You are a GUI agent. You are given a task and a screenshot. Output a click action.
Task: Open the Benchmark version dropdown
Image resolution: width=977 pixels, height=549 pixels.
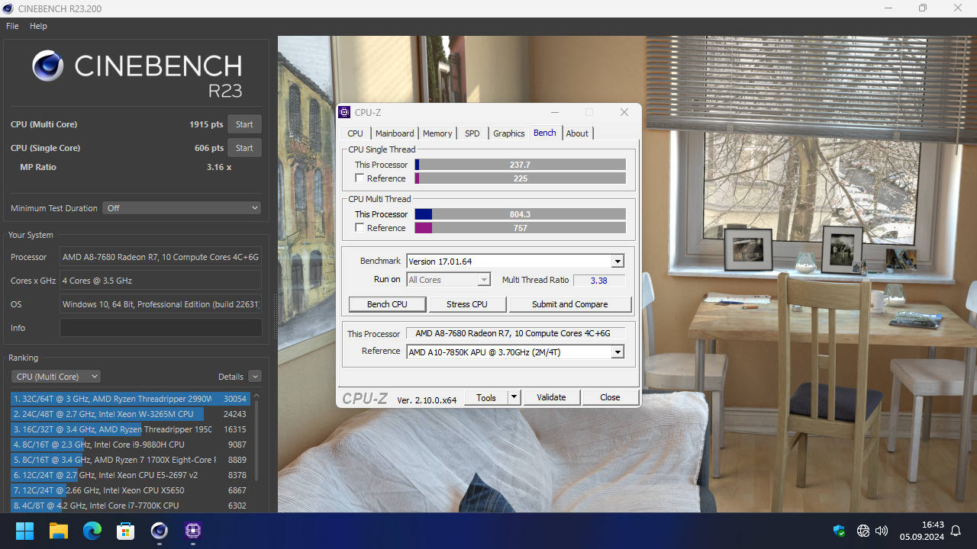point(617,261)
